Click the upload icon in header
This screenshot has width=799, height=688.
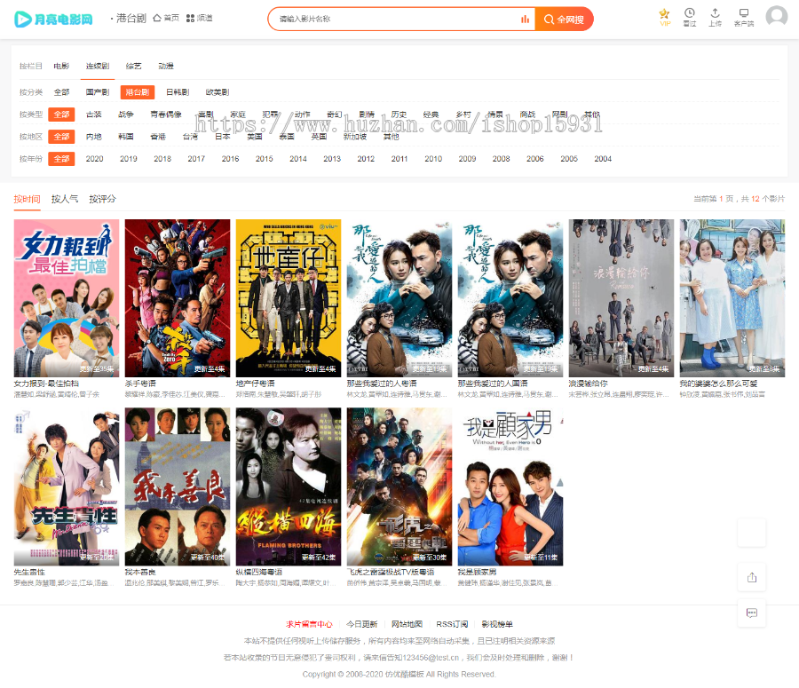pyautogui.click(x=715, y=14)
